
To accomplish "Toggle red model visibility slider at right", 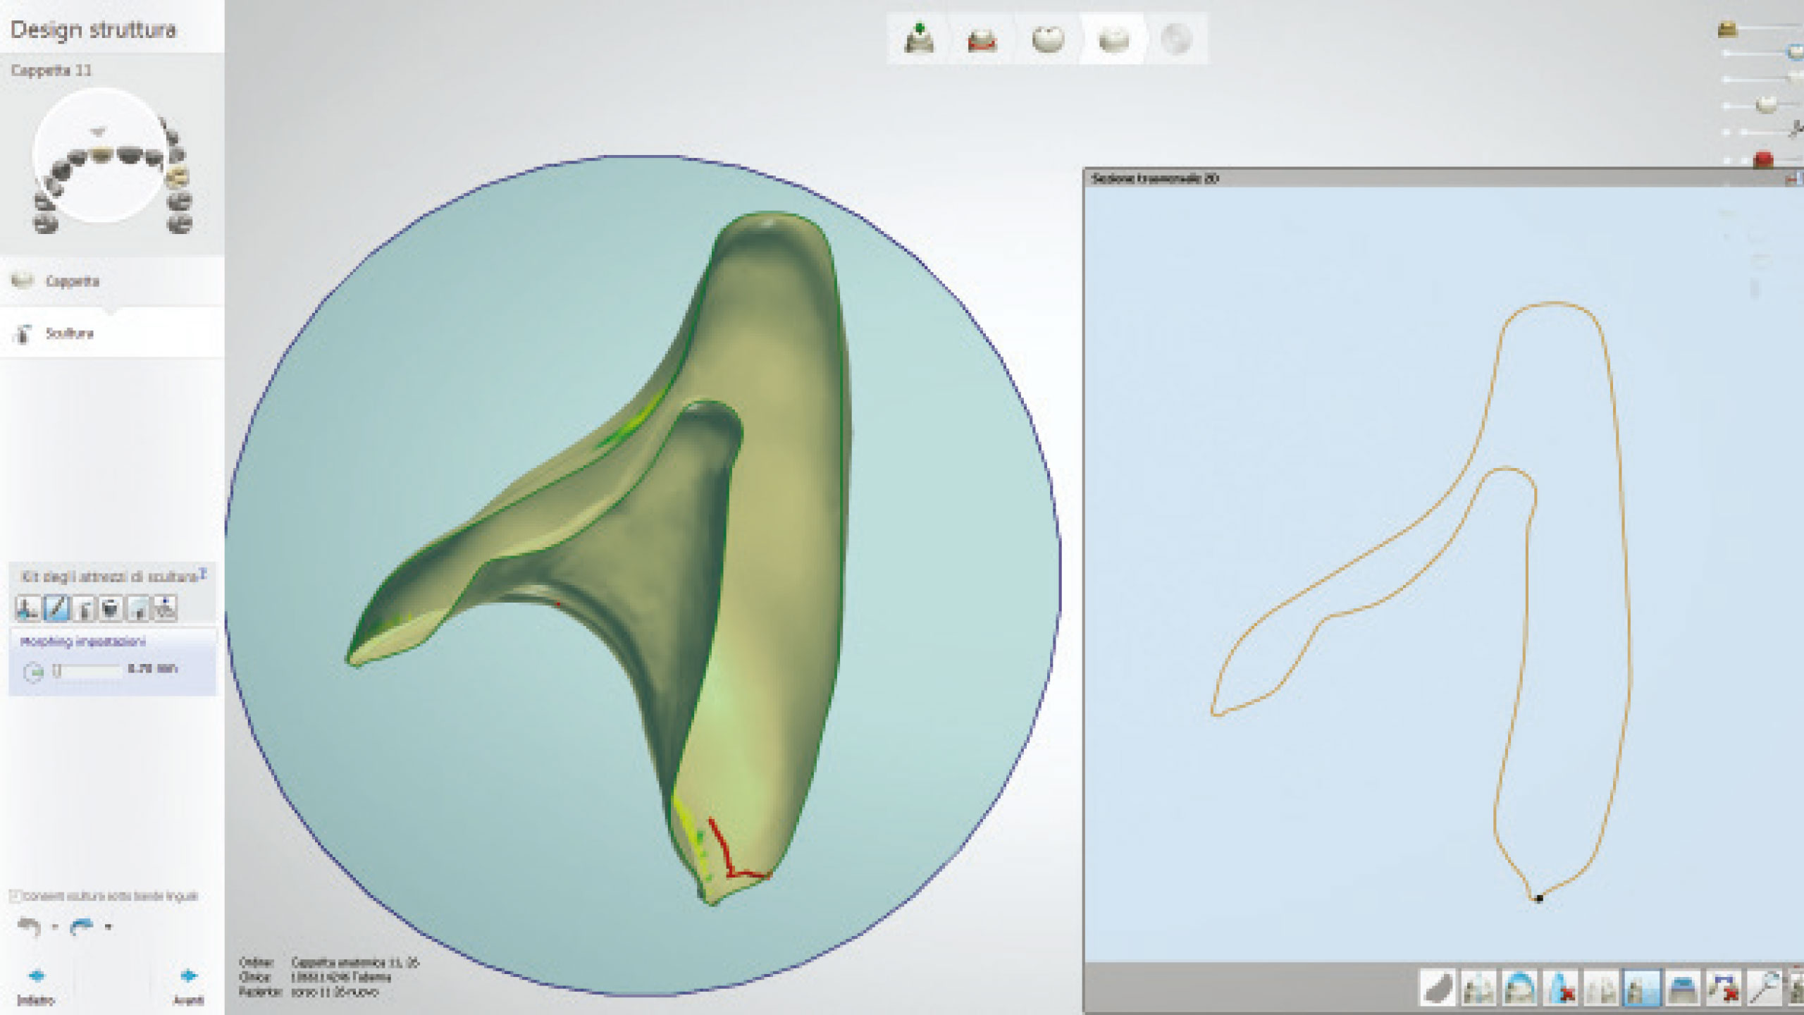I will pos(1763,160).
